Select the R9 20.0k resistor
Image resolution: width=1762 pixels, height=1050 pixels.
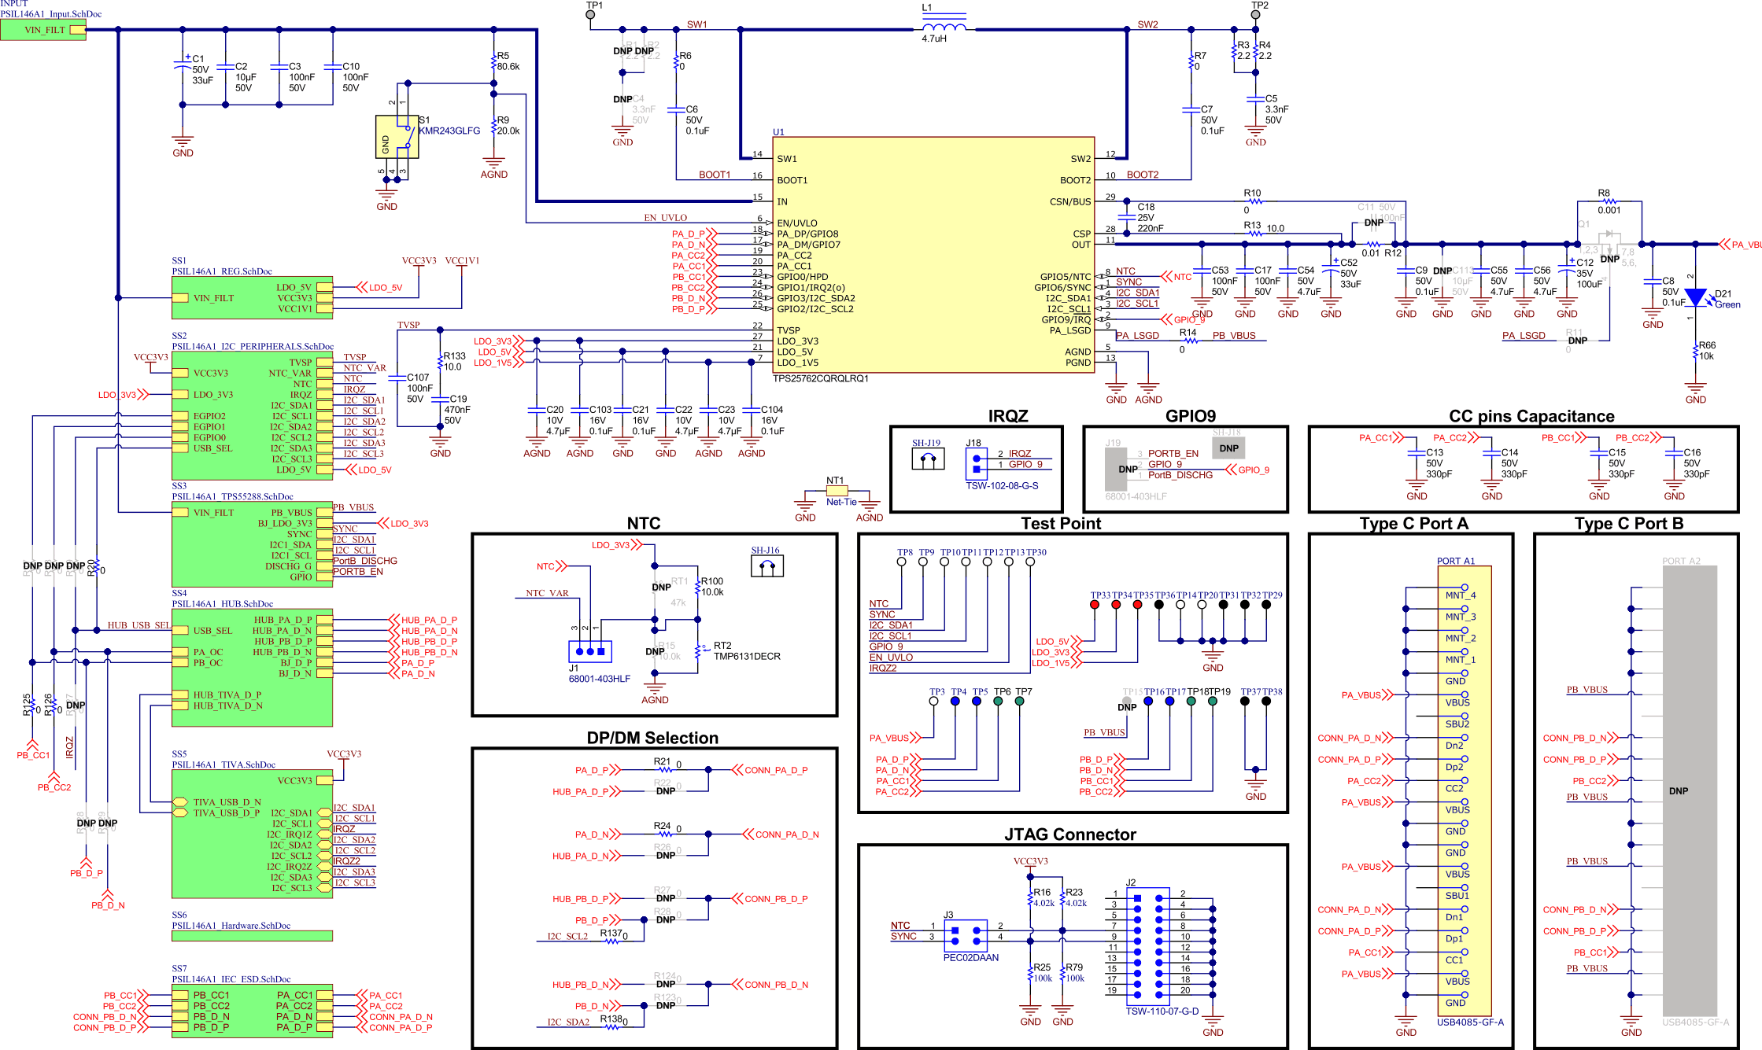[493, 126]
